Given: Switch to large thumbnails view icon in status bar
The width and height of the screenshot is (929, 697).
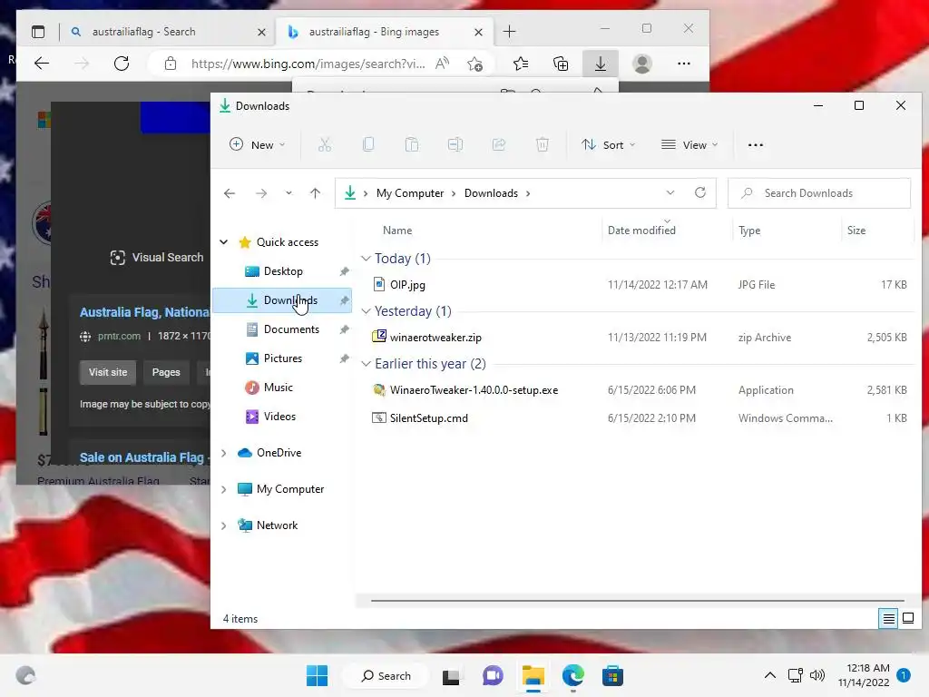Looking at the screenshot, I should [x=908, y=619].
